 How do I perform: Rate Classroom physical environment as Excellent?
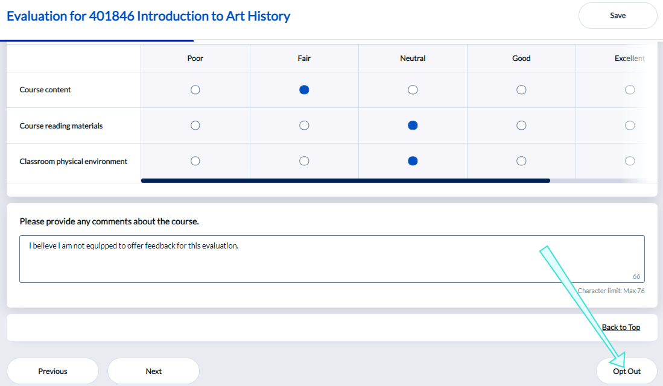coord(630,161)
